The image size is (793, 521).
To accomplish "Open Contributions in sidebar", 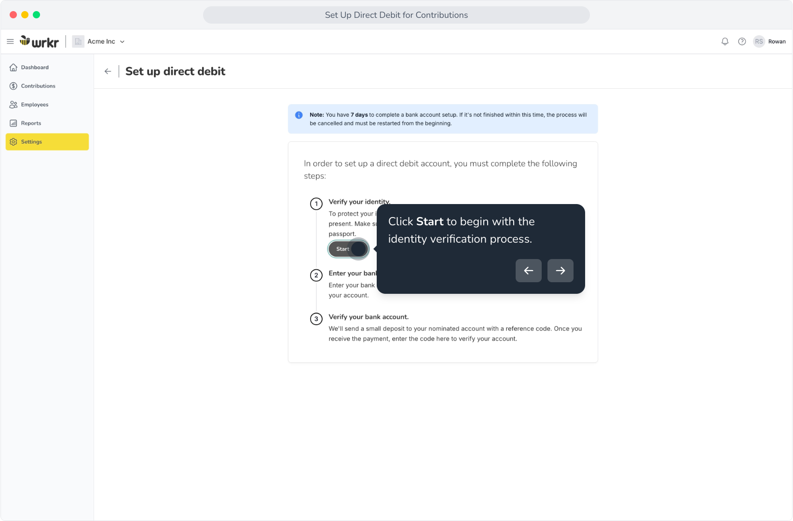I will pos(47,86).
